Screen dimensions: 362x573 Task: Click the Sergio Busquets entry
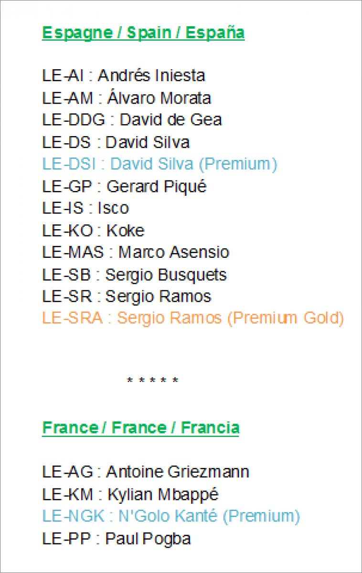(x=134, y=275)
